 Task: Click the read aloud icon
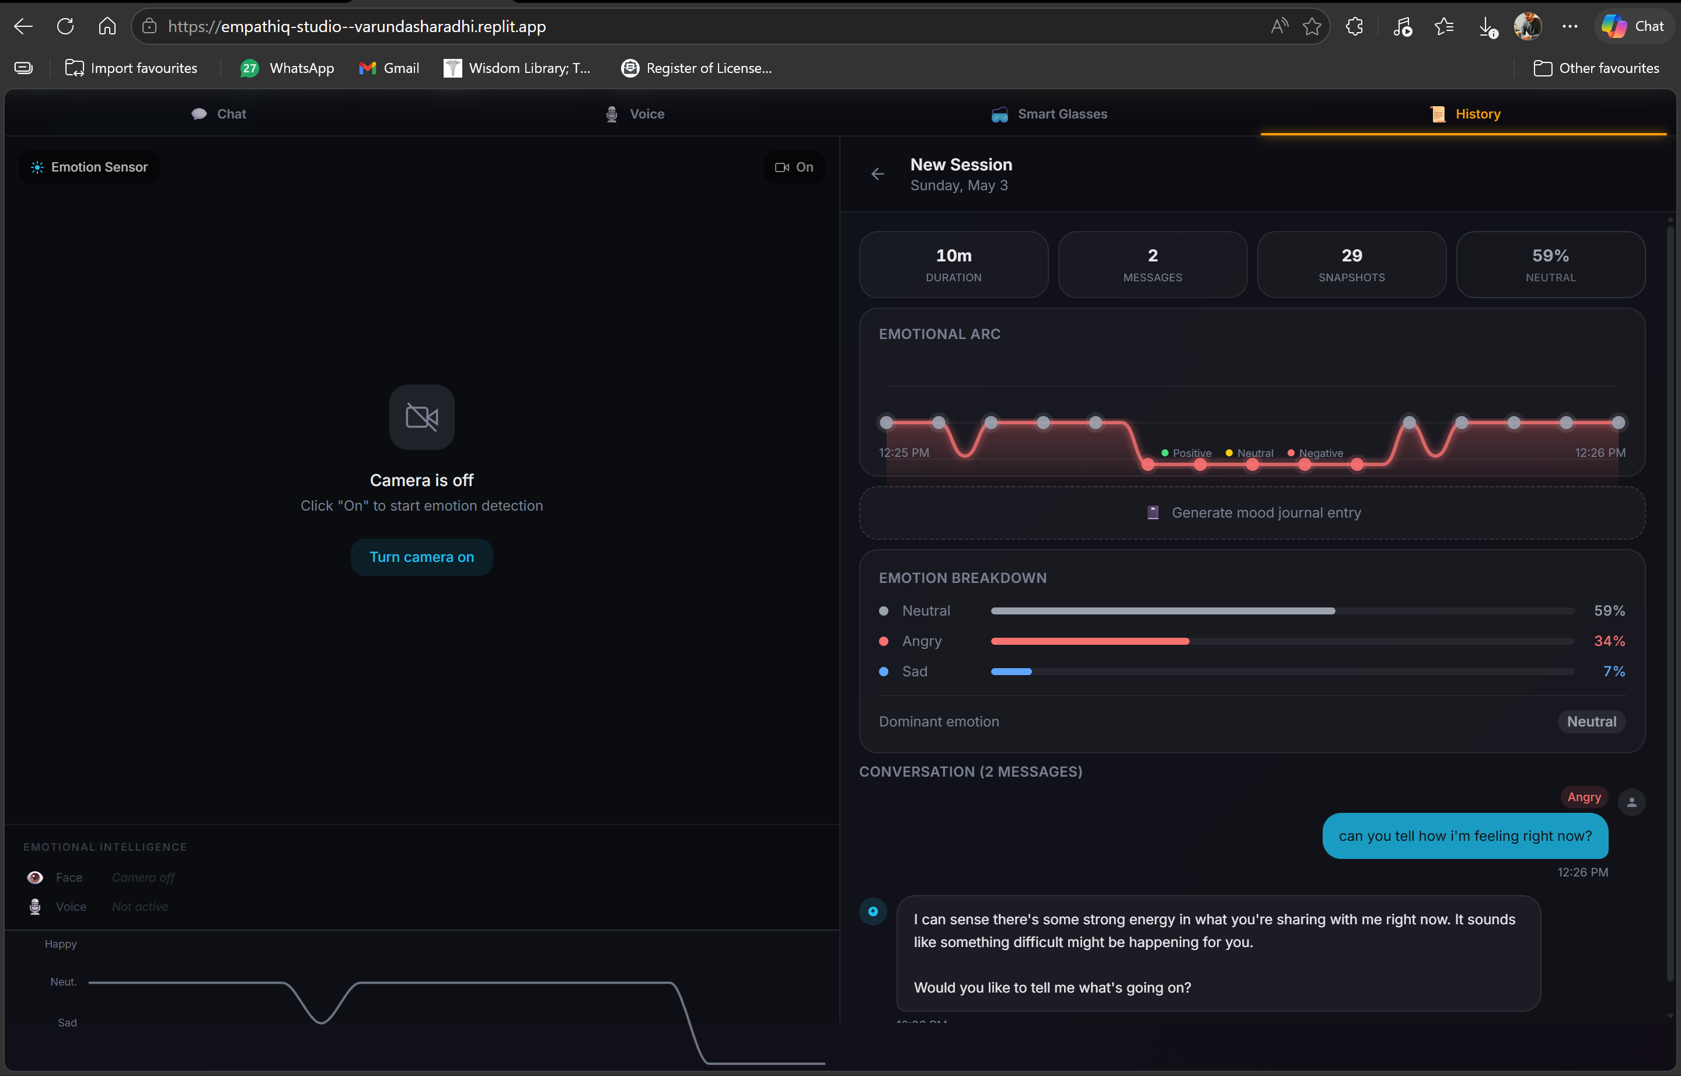tap(1279, 27)
